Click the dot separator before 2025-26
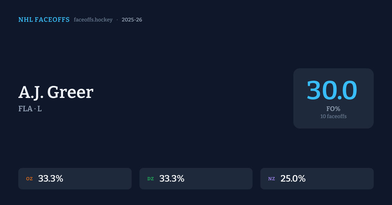392x205 pixels. (x=117, y=20)
